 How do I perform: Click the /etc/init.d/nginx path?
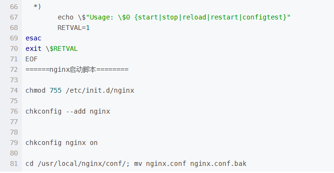pos(100,90)
